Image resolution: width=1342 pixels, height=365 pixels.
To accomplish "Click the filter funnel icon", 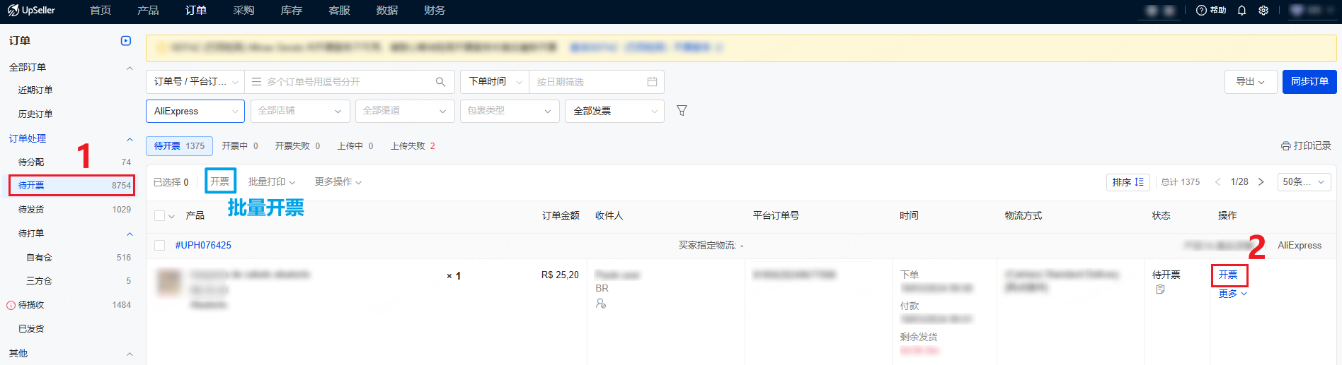I will click(682, 111).
